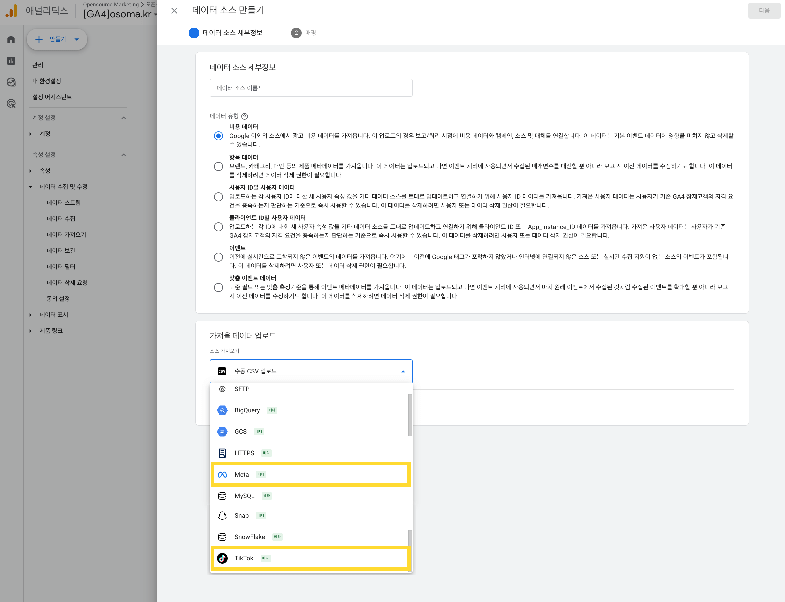Open the Explore icon in left rail
The width and height of the screenshot is (785, 602).
pyautogui.click(x=11, y=82)
